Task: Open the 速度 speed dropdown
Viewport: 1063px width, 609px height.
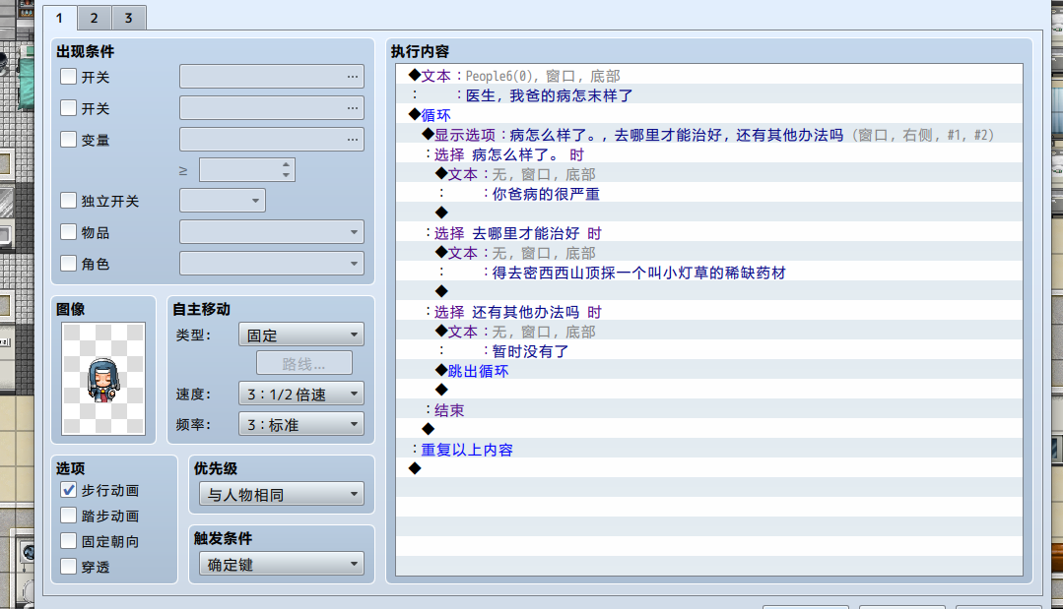Action: click(301, 394)
